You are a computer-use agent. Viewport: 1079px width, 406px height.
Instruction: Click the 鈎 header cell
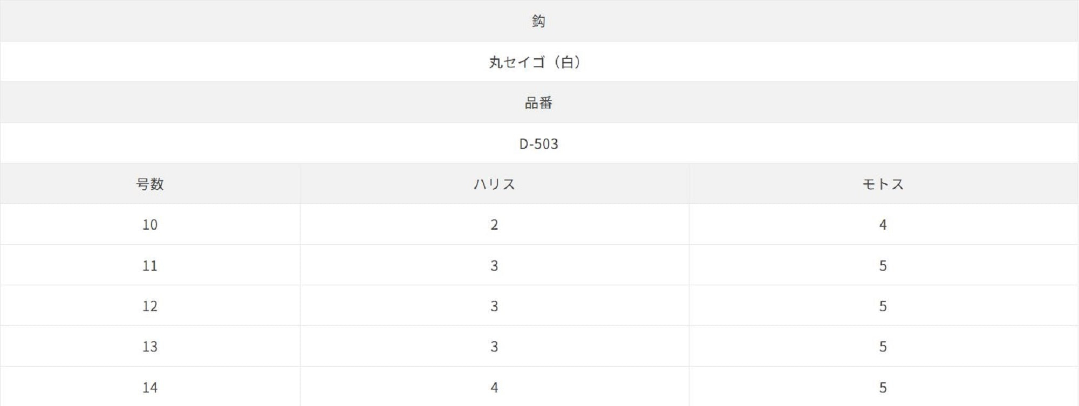538,21
